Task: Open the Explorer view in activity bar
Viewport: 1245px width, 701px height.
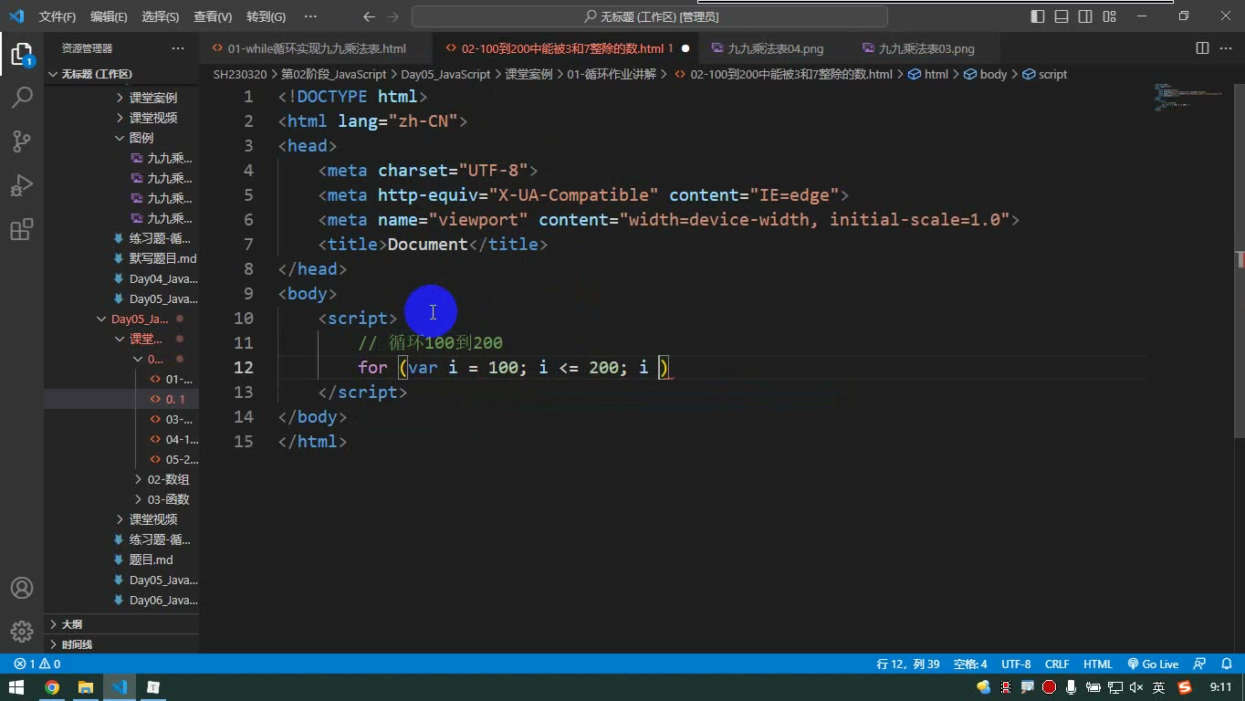Action: (x=21, y=55)
